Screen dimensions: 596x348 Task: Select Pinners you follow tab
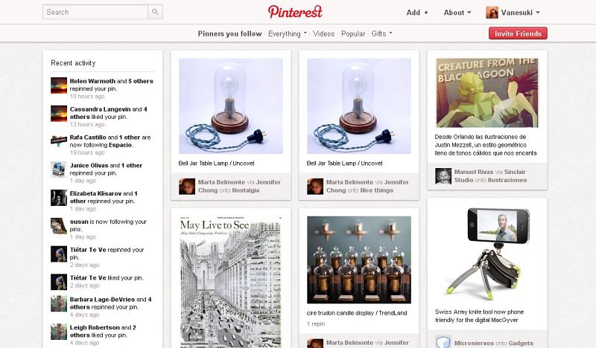(x=229, y=33)
